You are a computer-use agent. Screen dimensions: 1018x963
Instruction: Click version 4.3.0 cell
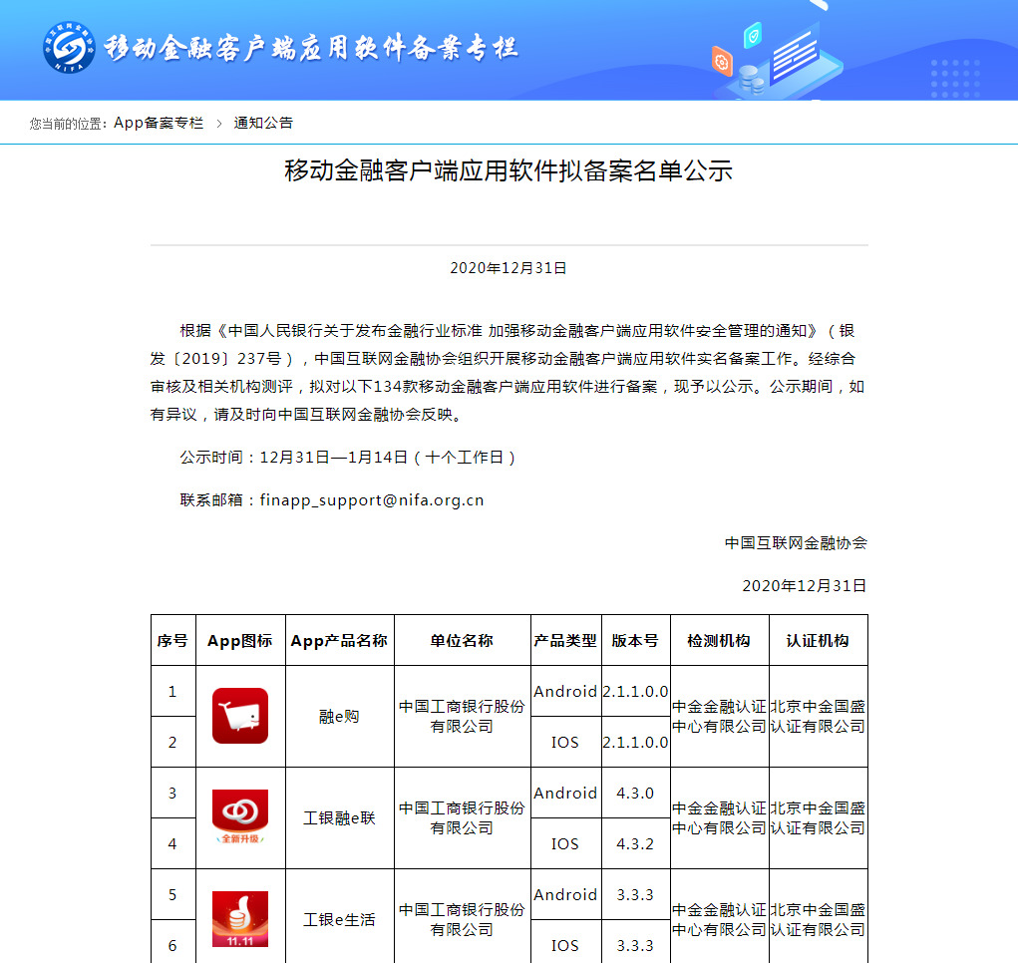[x=635, y=793]
